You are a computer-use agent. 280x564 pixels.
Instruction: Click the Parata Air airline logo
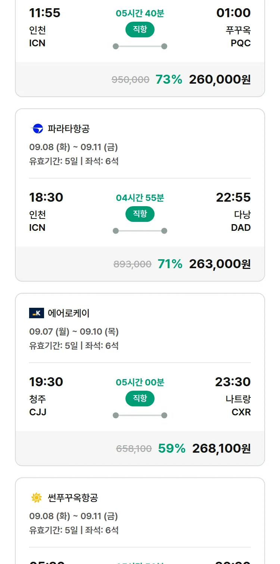(37, 129)
